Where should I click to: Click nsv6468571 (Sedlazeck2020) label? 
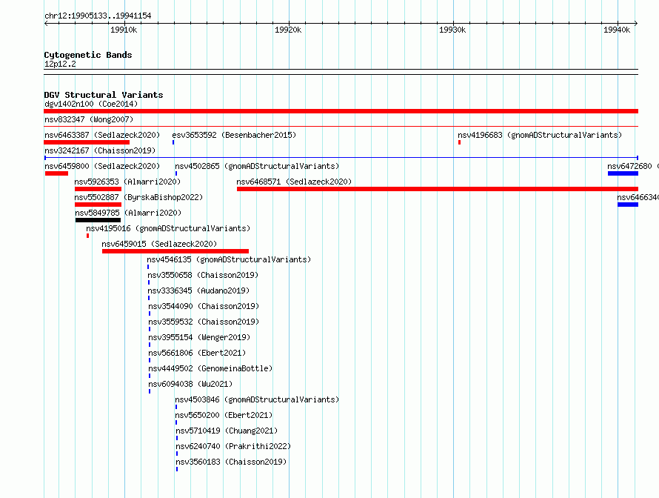(x=294, y=182)
